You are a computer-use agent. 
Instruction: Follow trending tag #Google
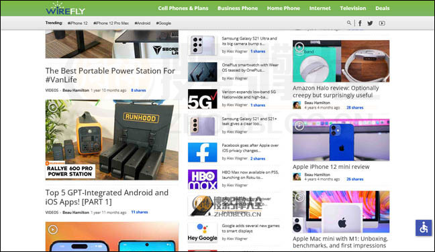[x=163, y=23]
